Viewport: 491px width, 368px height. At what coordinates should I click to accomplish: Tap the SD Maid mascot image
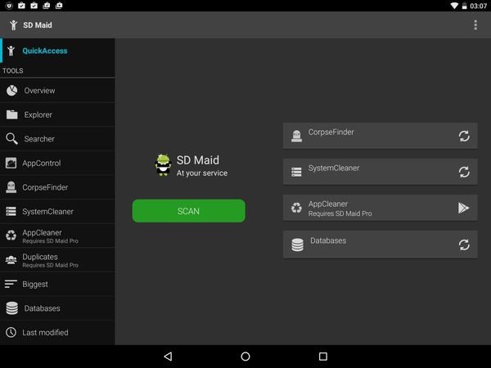click(163, 165)
